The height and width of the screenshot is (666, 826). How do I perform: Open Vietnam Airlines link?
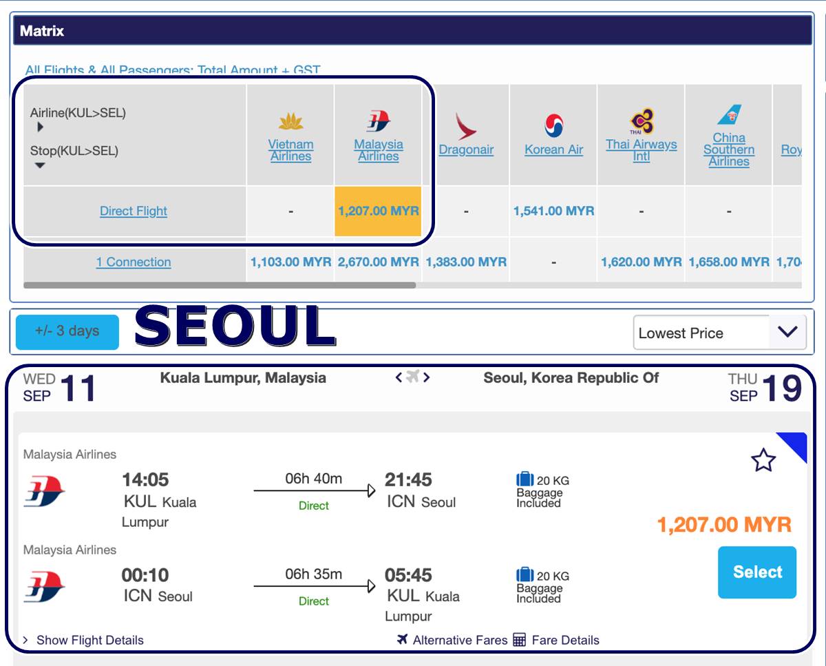point(290,150)
